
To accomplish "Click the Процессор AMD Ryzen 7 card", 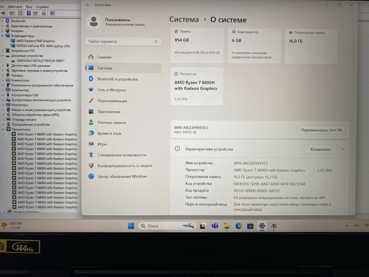I will [197, 86].
